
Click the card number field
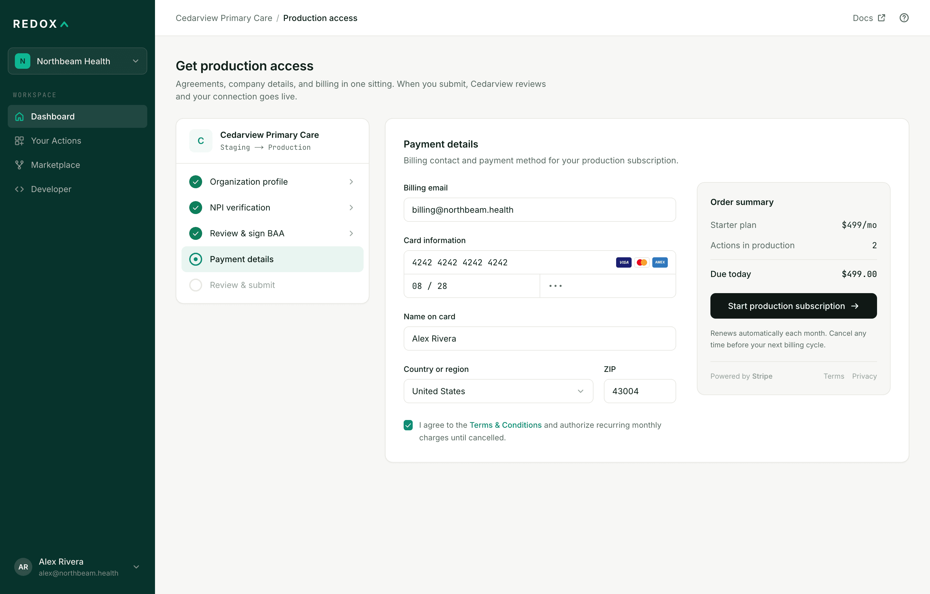click(x=540, y=262)
